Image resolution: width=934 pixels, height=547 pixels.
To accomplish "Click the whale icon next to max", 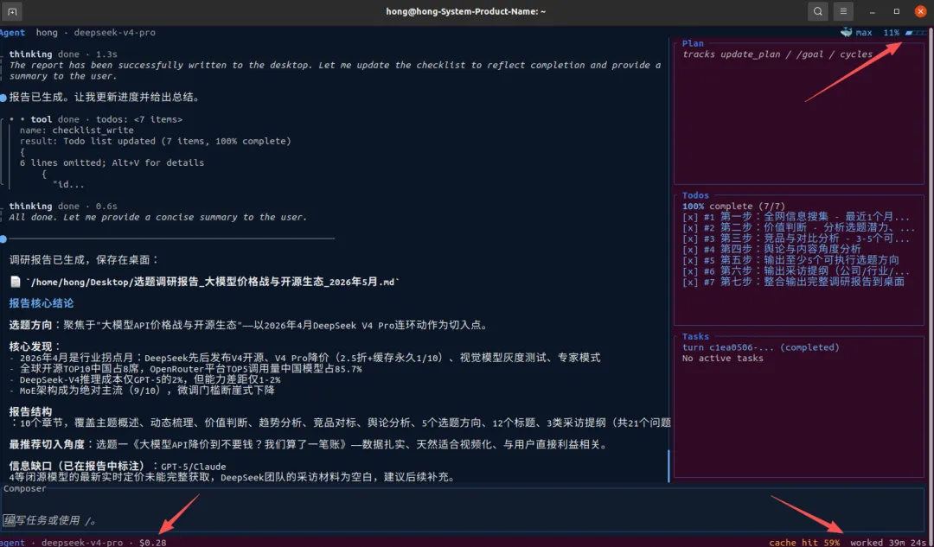I will [846, 33].
